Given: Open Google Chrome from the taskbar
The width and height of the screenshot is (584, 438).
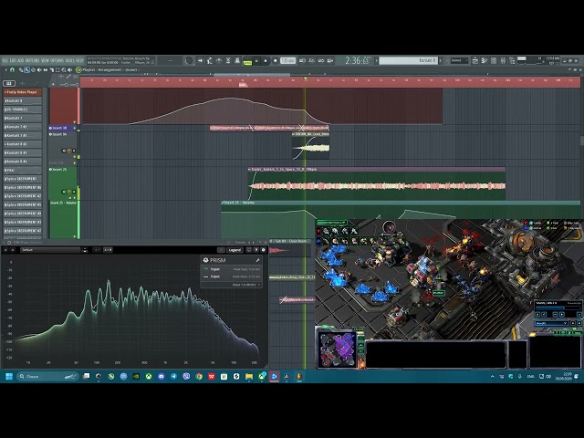Looking at the screenshot, I should point(199,376).
